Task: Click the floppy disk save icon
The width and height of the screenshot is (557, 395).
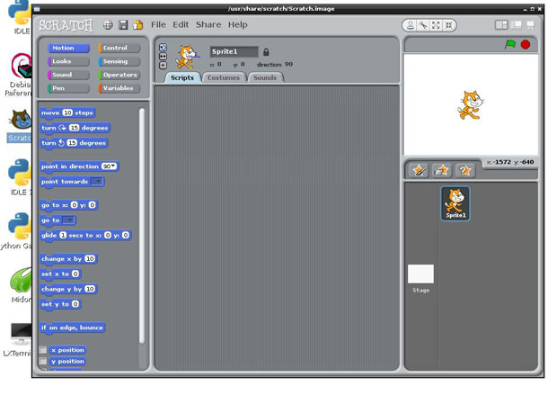Action: pyautogui.click(x=123, y=25)
